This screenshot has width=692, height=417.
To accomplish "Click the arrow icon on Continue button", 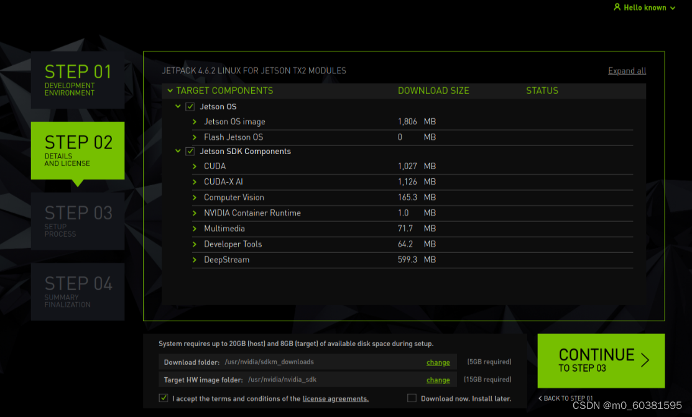I will [645, 360].
